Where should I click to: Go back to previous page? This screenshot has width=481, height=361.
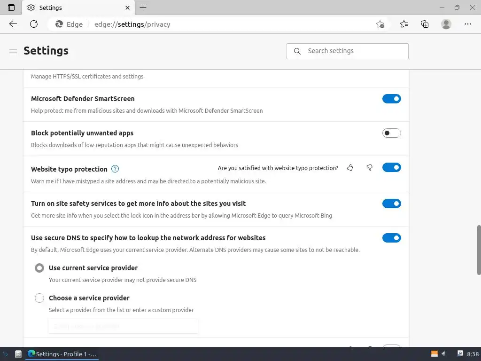13,24
